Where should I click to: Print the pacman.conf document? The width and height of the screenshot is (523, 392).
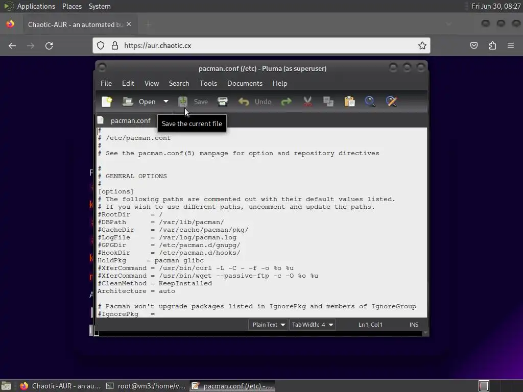click(223, 102)
